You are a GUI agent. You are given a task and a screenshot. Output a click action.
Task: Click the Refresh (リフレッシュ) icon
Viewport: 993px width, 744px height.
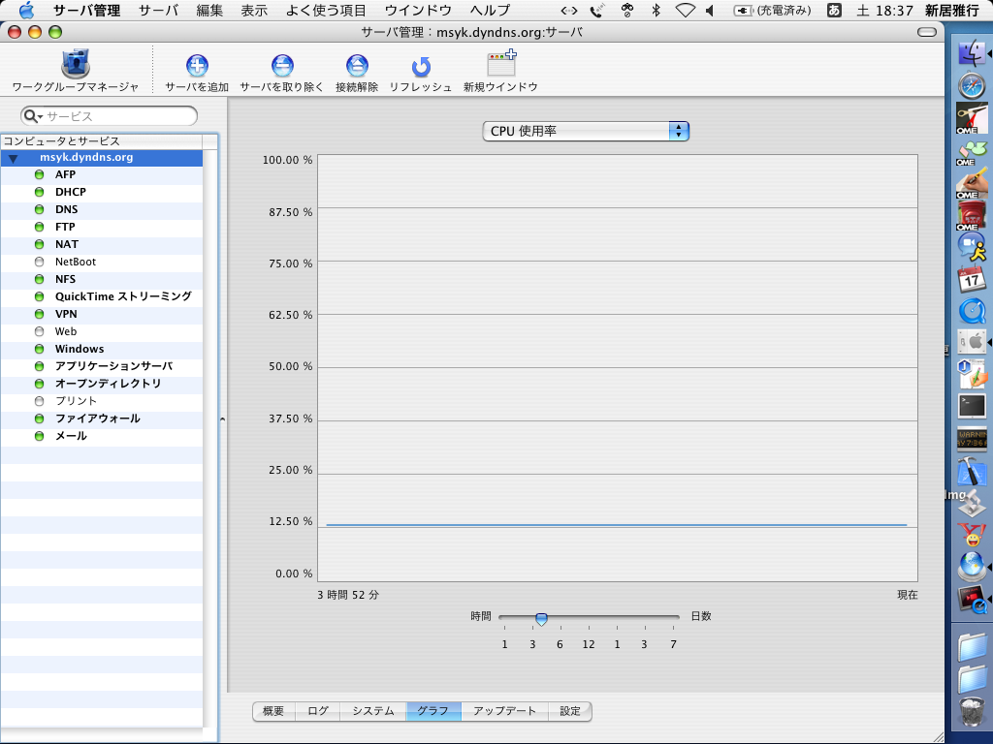click(x=421, y=67)
